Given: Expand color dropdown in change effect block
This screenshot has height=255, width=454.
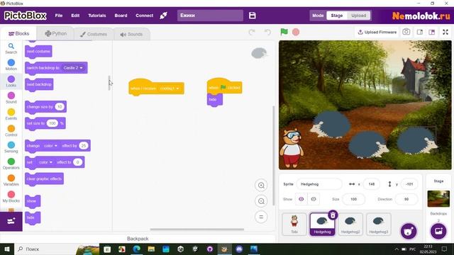Looking at the screenshot, I should (x=50, y=146).
